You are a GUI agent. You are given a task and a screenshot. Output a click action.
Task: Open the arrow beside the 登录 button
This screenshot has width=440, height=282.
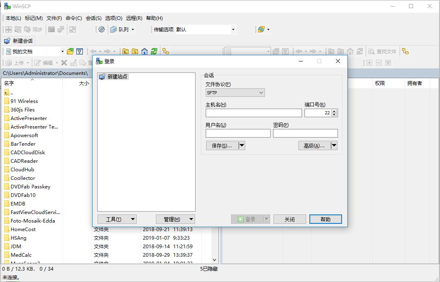[267, 219]
